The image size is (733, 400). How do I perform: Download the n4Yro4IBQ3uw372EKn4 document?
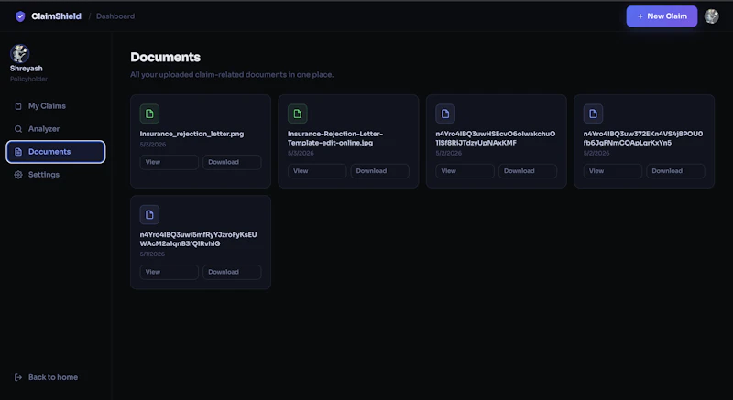click(675, 171)
